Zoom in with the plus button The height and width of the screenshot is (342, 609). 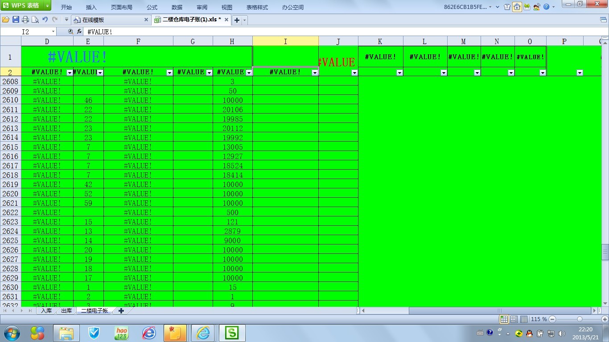pos(605,319)
